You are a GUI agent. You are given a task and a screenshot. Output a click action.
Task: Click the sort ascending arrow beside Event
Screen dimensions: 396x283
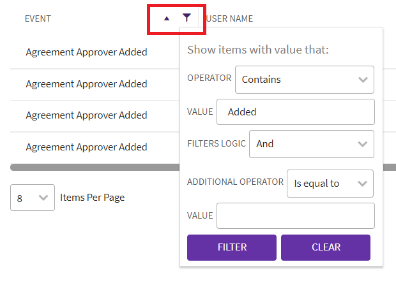[x=167, y=18]
